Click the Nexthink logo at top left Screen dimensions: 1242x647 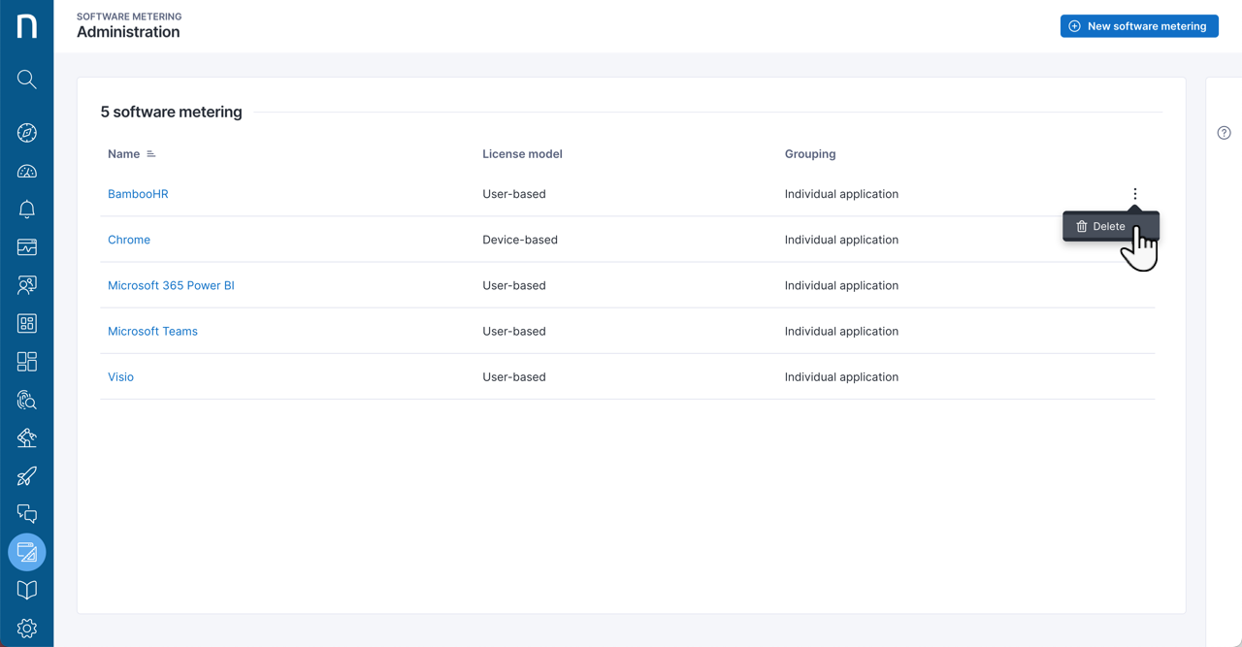(26, 26)
